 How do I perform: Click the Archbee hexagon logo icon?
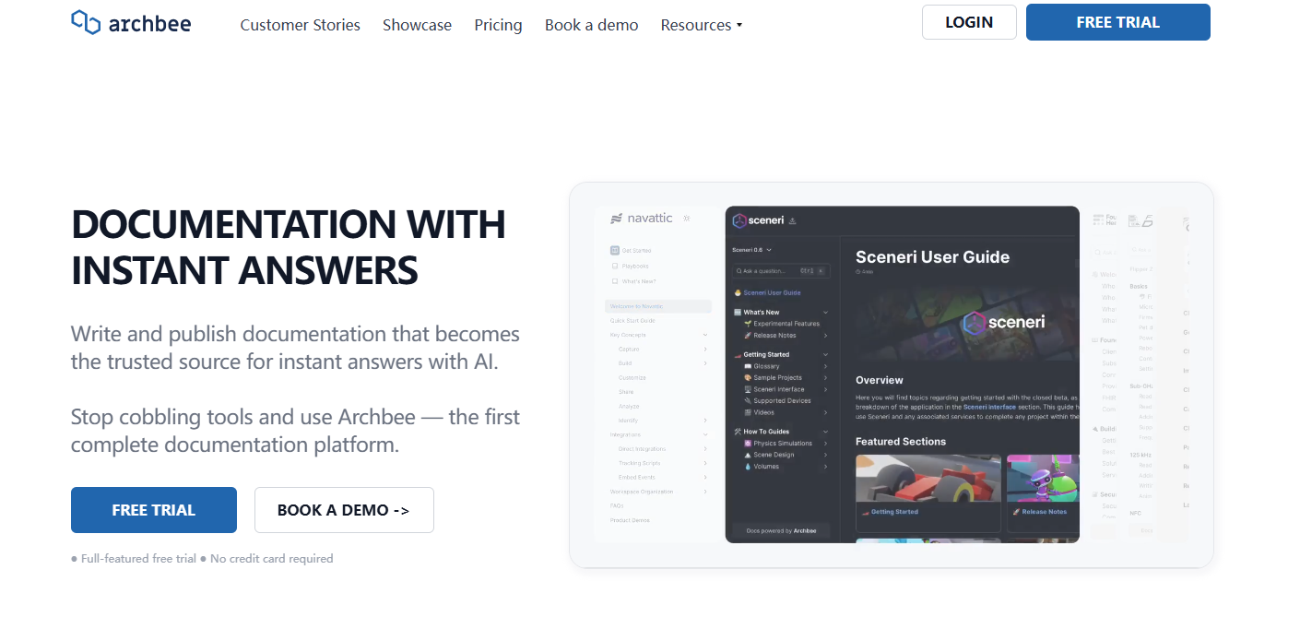click(x=85, y=23)
